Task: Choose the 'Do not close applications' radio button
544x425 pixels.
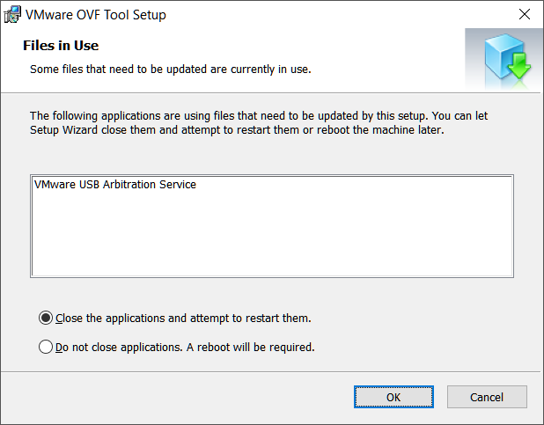Action: click(46, 347)
